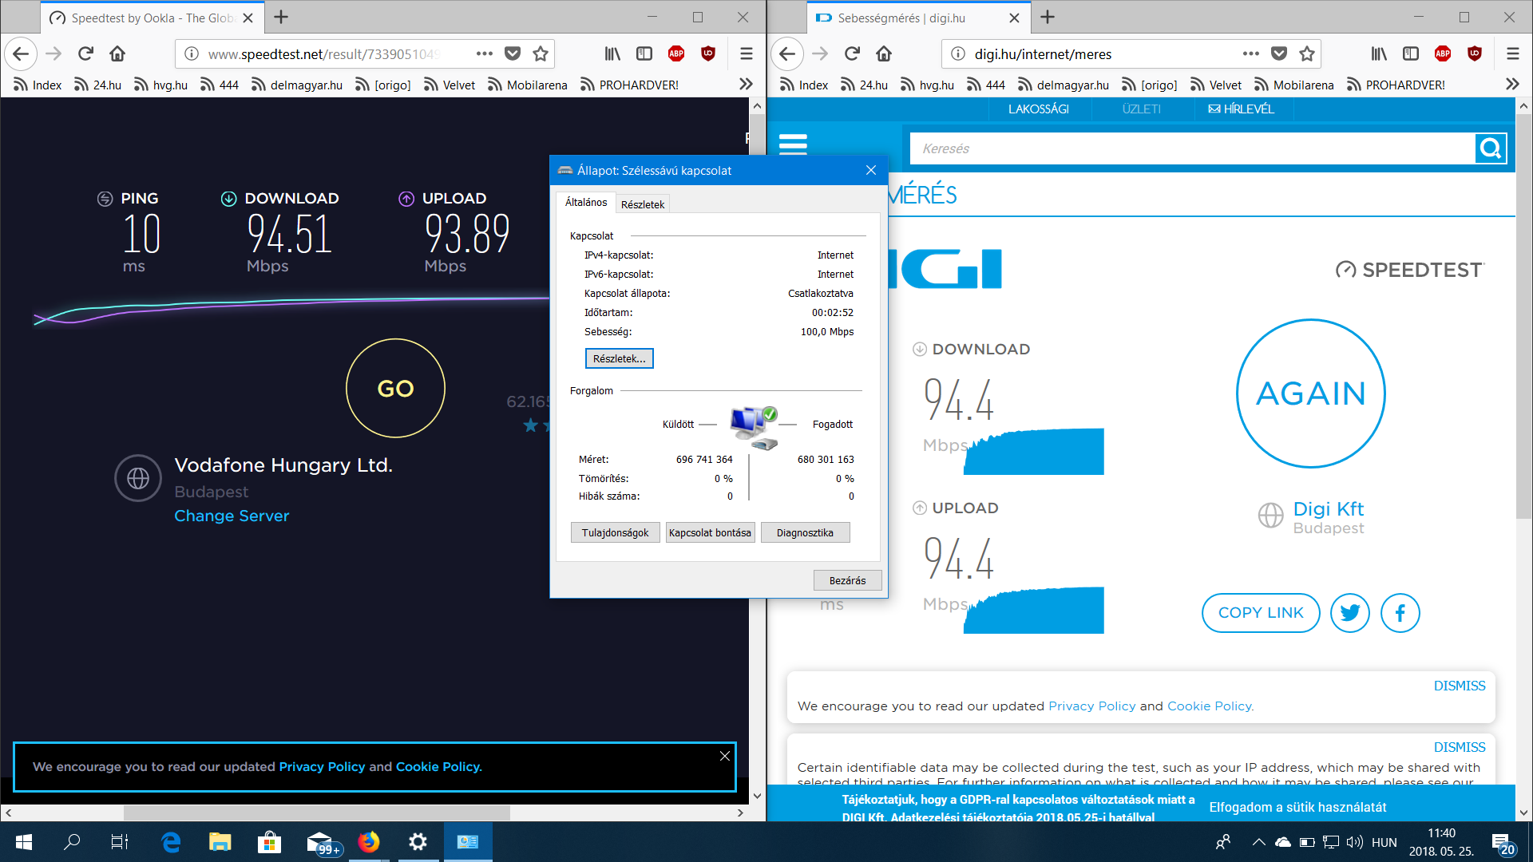
Task: Click Home icon in digi.hu window
Action: click(x=884, y=53)
